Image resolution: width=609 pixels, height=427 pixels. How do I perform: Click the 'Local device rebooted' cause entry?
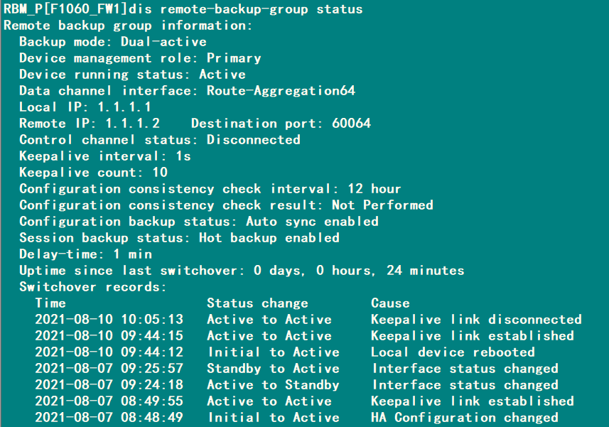pyautogui.click(x=453, y=352)
